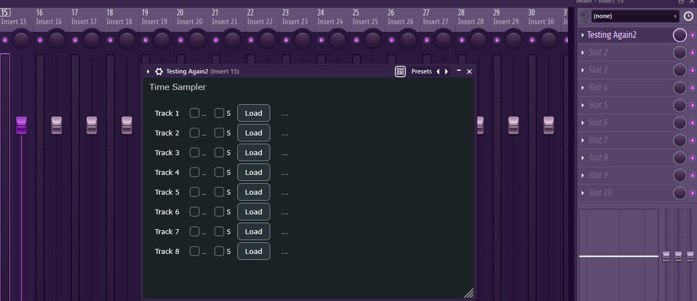Click the Insert 17 volume fader
This screenshot has height=301, width=697.
click(x=92, y=124)
